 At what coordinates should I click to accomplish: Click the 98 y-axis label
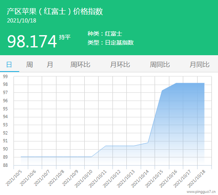point(5,84)
